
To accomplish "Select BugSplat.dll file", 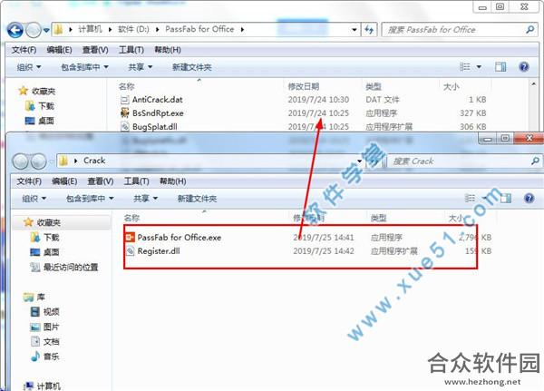I will [x=155, y=127].
